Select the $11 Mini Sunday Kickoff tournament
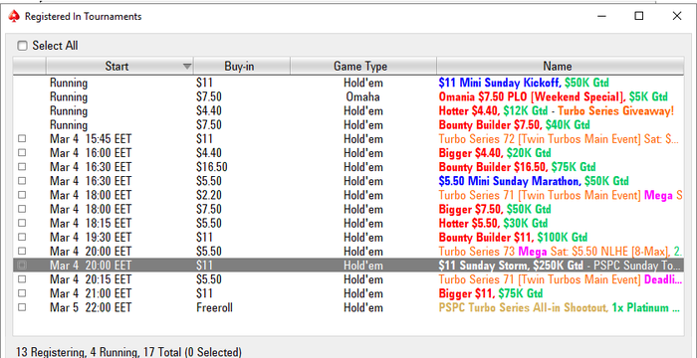 point(524,83)
